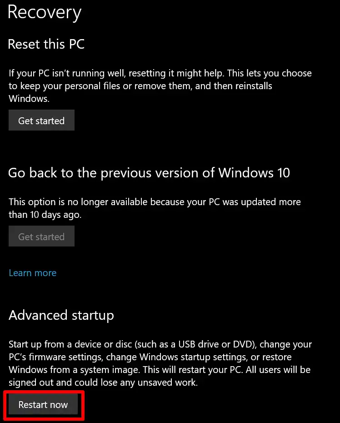Open the Learn more link
The width and height of the screenshot is (340, 423).
pyautogui.click(x=33, y=273)
